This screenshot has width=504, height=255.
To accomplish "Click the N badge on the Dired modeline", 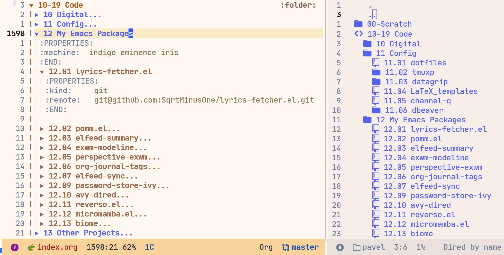I will coord(340,247).
